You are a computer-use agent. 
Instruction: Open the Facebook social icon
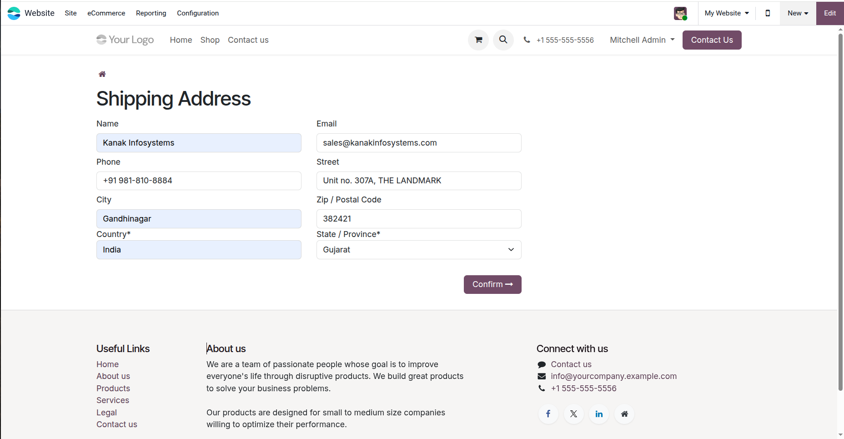click(548, 414)
